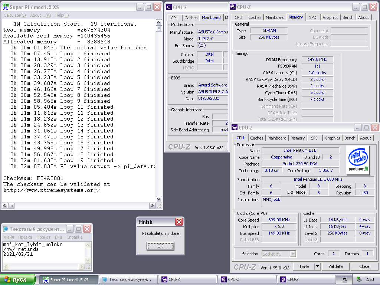
Task: Click moi_kot_lybit_moloko text in Notepad
Action: click(33, 244)
